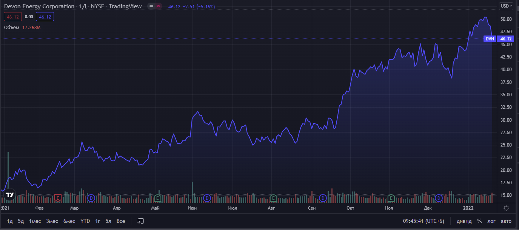The width and height of the screenshot is (519, 230).
Task: Select the 5л time range
Action: (108, 221)
